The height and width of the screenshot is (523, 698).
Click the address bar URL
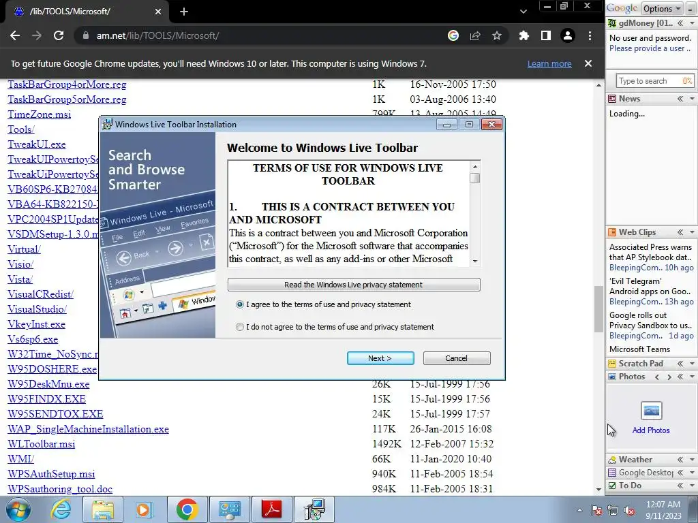point(157,35)
